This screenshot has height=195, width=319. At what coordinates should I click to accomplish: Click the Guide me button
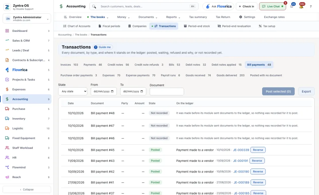[x=103, y=47]
